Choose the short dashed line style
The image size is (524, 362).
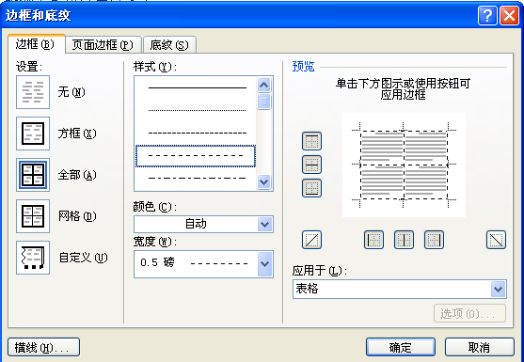198,133
